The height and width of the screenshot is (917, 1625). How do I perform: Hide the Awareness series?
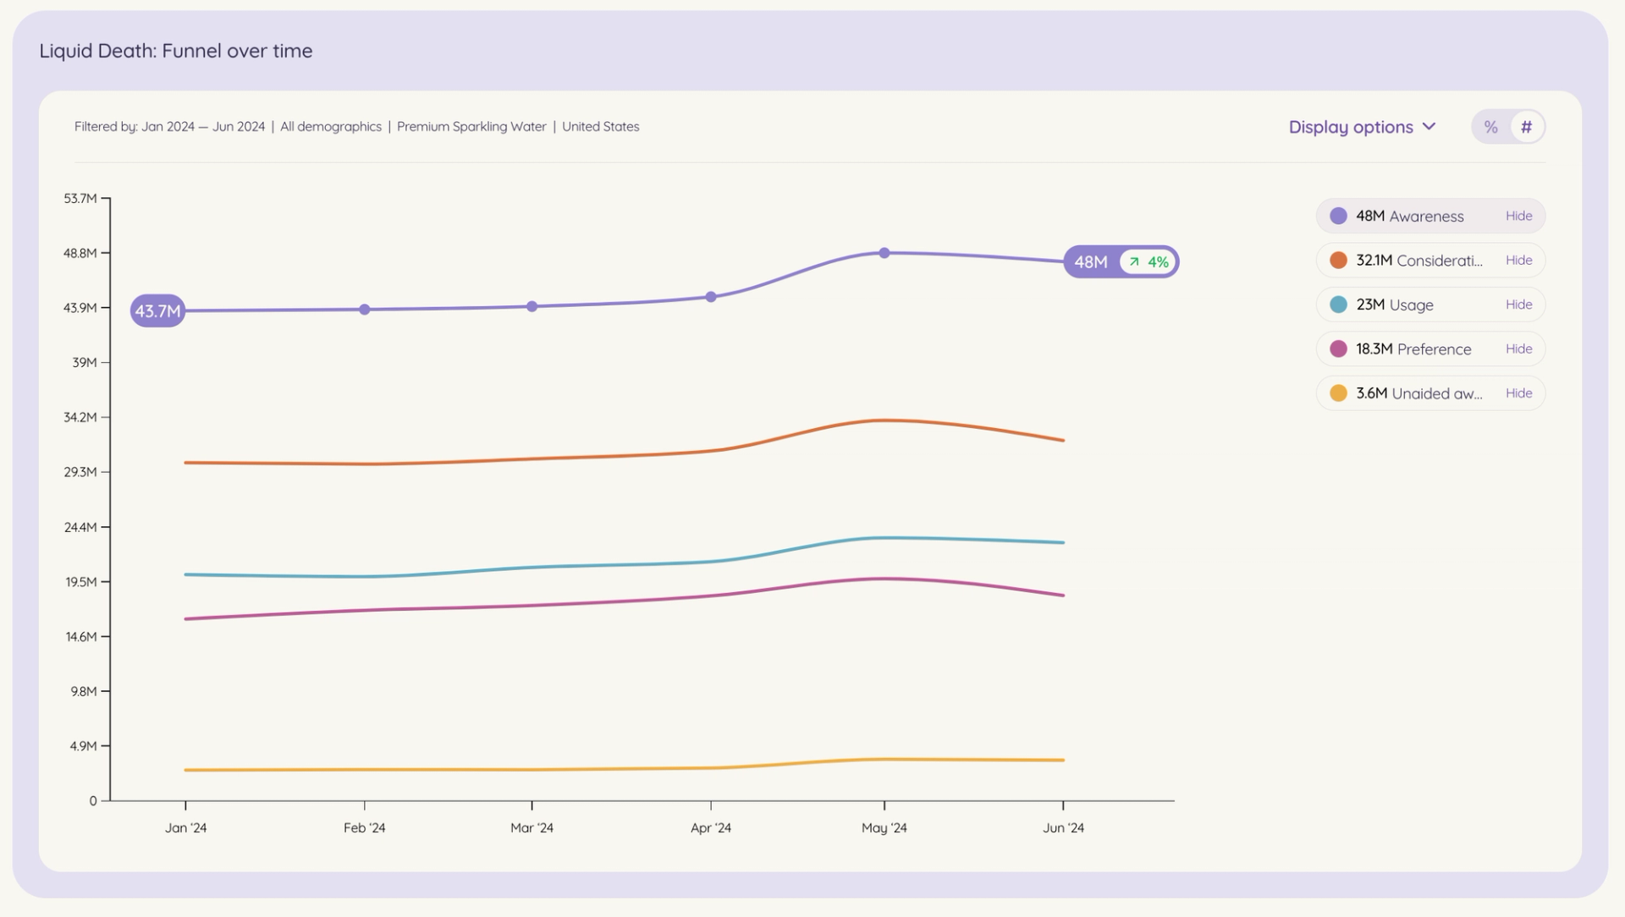1518,216
